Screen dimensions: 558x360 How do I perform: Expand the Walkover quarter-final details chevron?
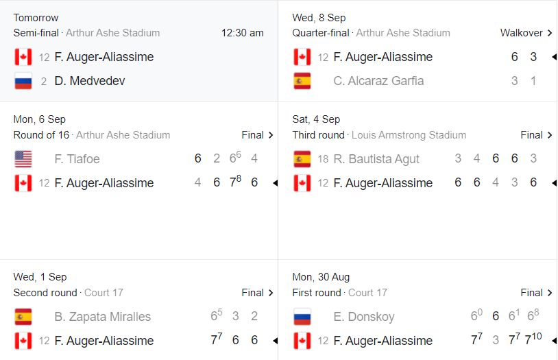[x=550, y=33]
